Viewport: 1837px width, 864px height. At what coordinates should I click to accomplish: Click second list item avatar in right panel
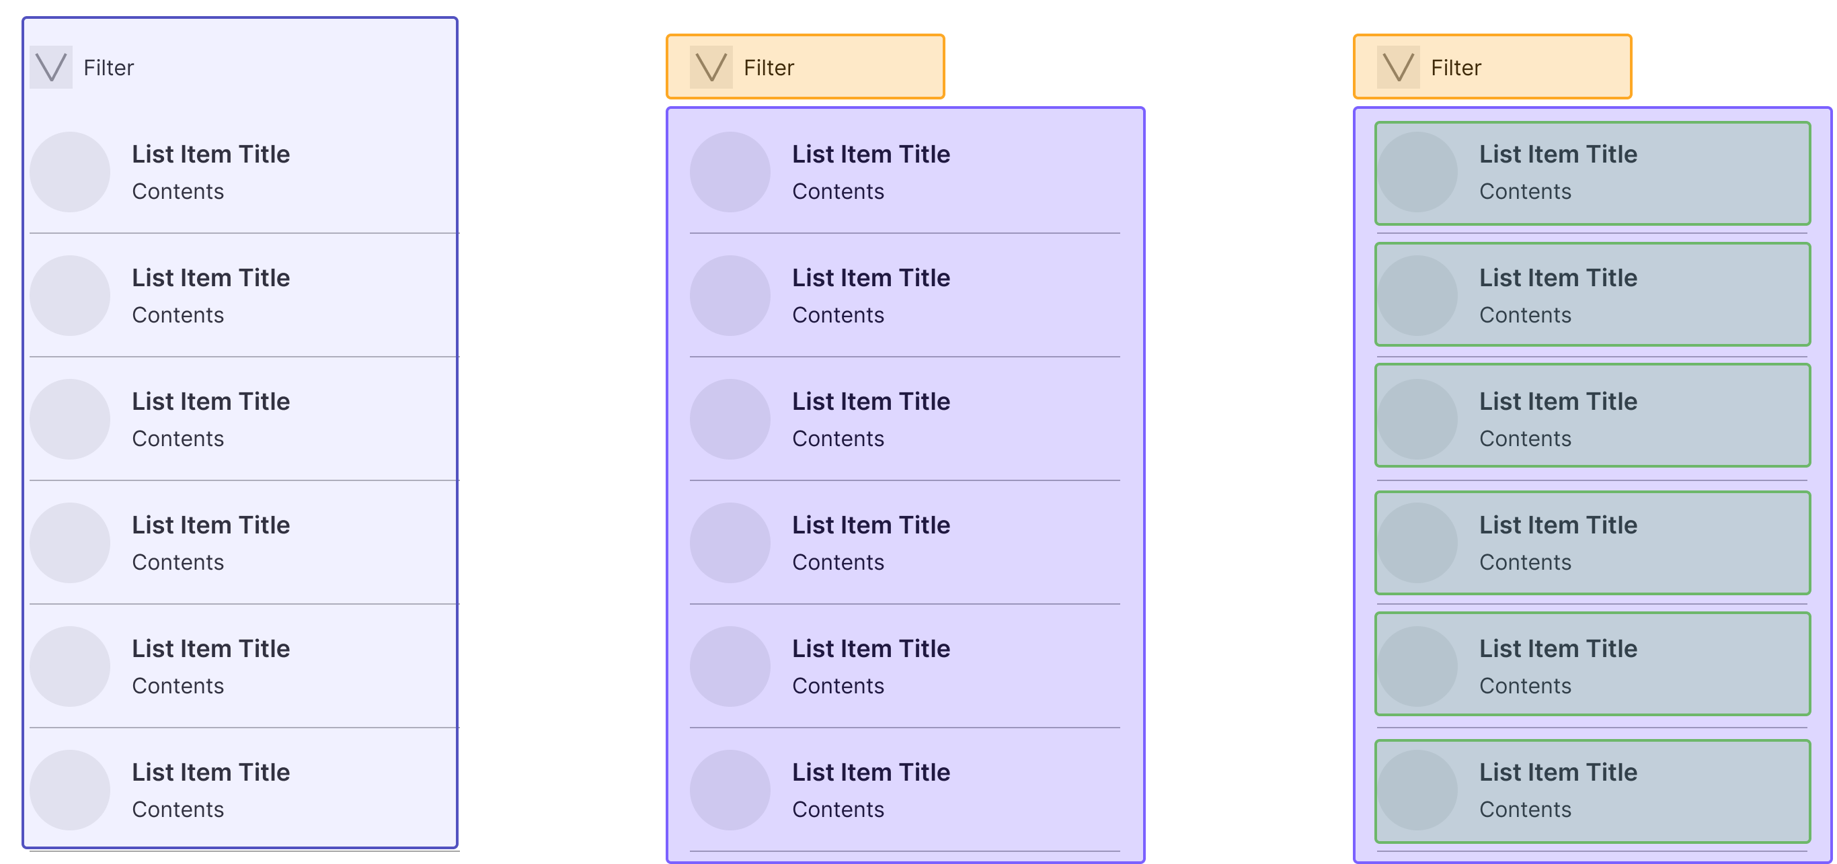(x=1417, y=296)
